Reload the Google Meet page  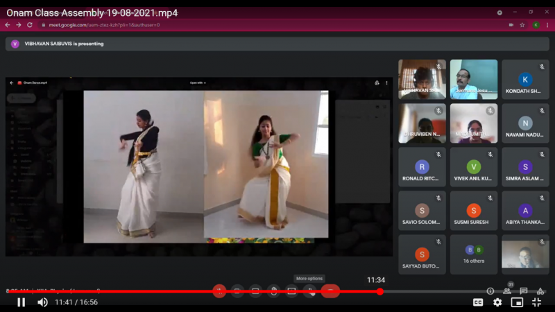[30, 25]
